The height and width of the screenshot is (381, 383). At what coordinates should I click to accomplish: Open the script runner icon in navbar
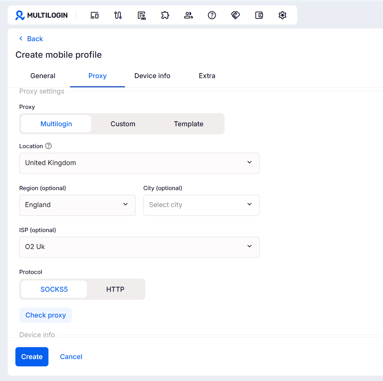(x=142, y=15)
